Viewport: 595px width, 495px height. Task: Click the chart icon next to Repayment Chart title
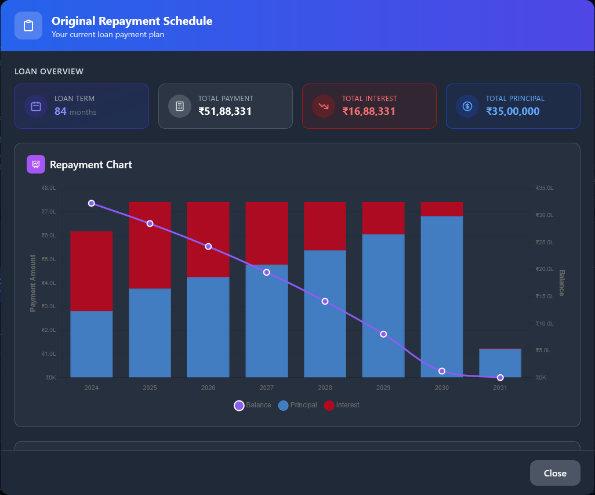pos(35,164)
